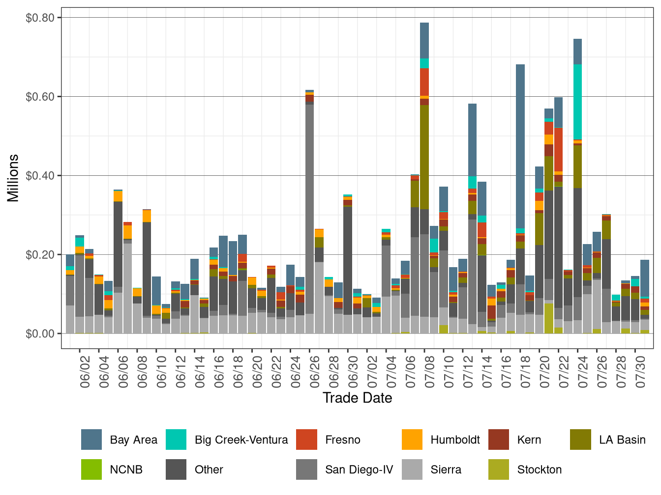Click the San Diego-IV legend swatch
Screen dimensions: 661x495
[306, 469]
